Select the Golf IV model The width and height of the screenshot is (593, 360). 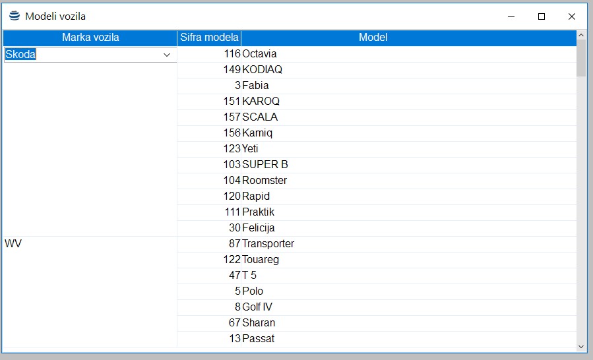pyautogui.click(x=257, y=307)
